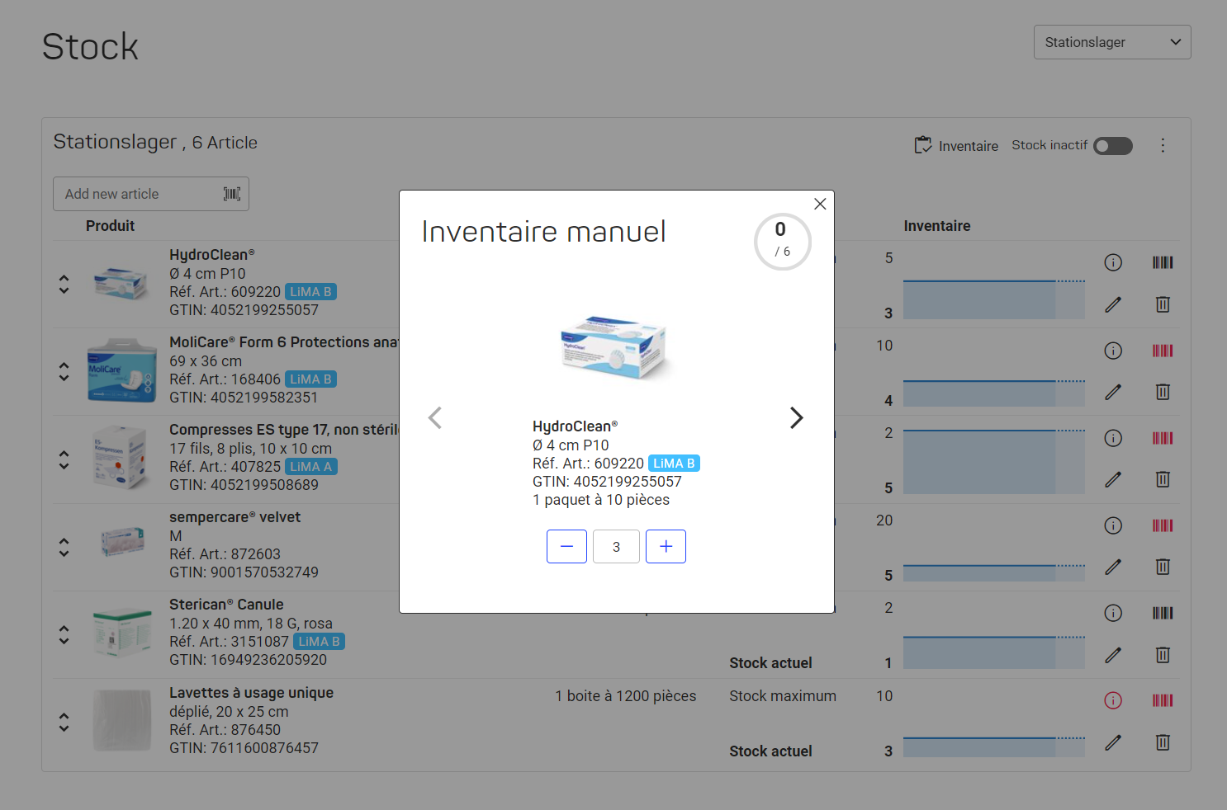Scan barcode icon in Add new article
Screen dimensions: 1227x810
(x=232, y=194)
